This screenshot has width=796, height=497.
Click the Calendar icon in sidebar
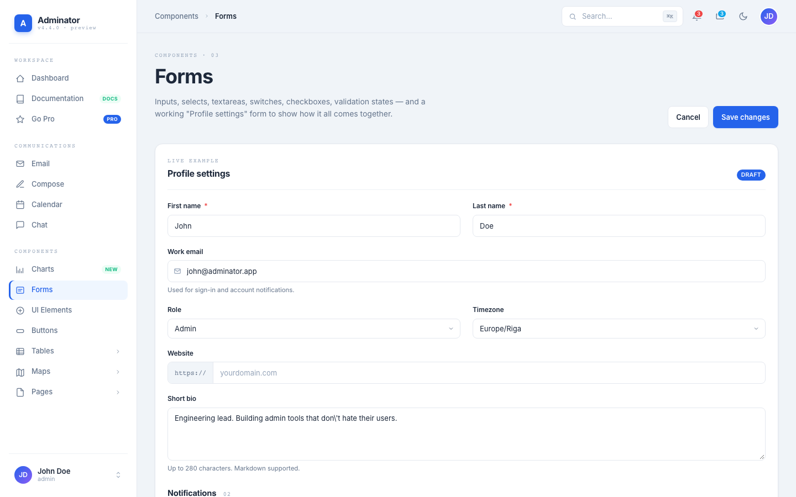click(20, 205)
